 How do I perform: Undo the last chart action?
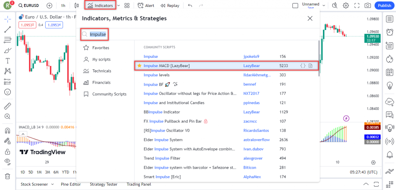click(x=190, y=5)
